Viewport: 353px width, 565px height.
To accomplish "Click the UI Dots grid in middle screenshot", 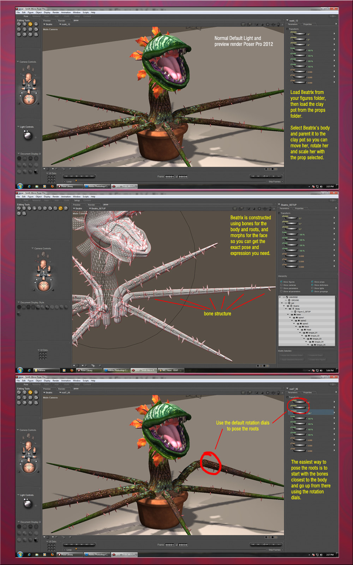I will click(43, 356).
